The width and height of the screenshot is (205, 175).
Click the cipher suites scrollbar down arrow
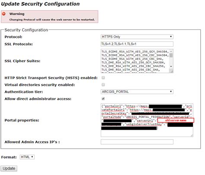(x=171, y=67)
